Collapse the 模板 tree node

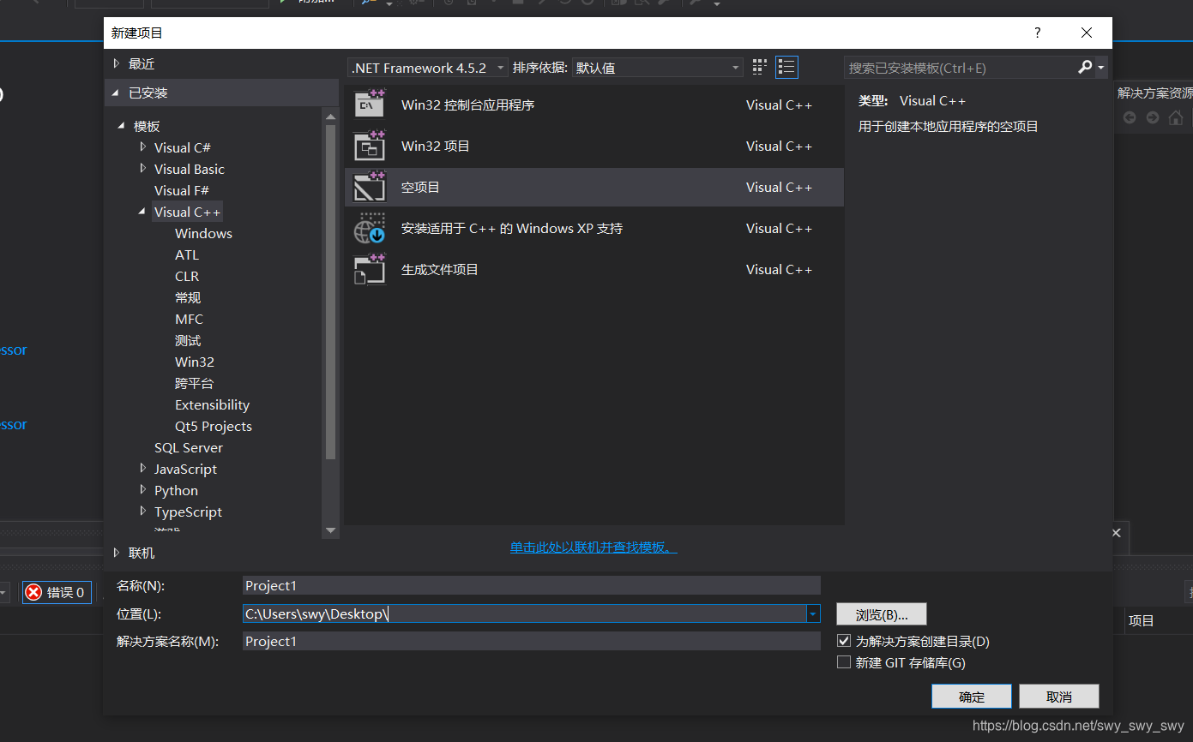pyautogui.click(x=122, y=126)
